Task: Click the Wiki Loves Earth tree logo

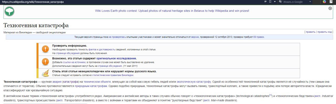Action: [x=9, y=12]
